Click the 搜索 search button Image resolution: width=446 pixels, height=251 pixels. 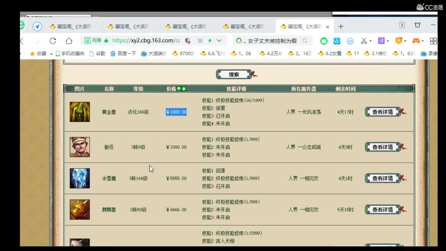coord(234,74)
